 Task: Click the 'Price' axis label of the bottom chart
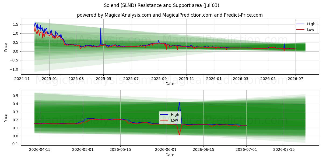tap(6, 118)
